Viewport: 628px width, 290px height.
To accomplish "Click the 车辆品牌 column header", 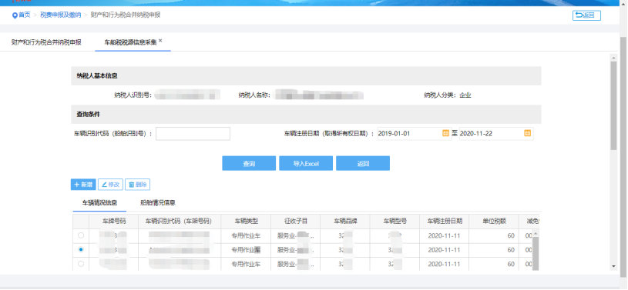I will click(x=345, y=221).
